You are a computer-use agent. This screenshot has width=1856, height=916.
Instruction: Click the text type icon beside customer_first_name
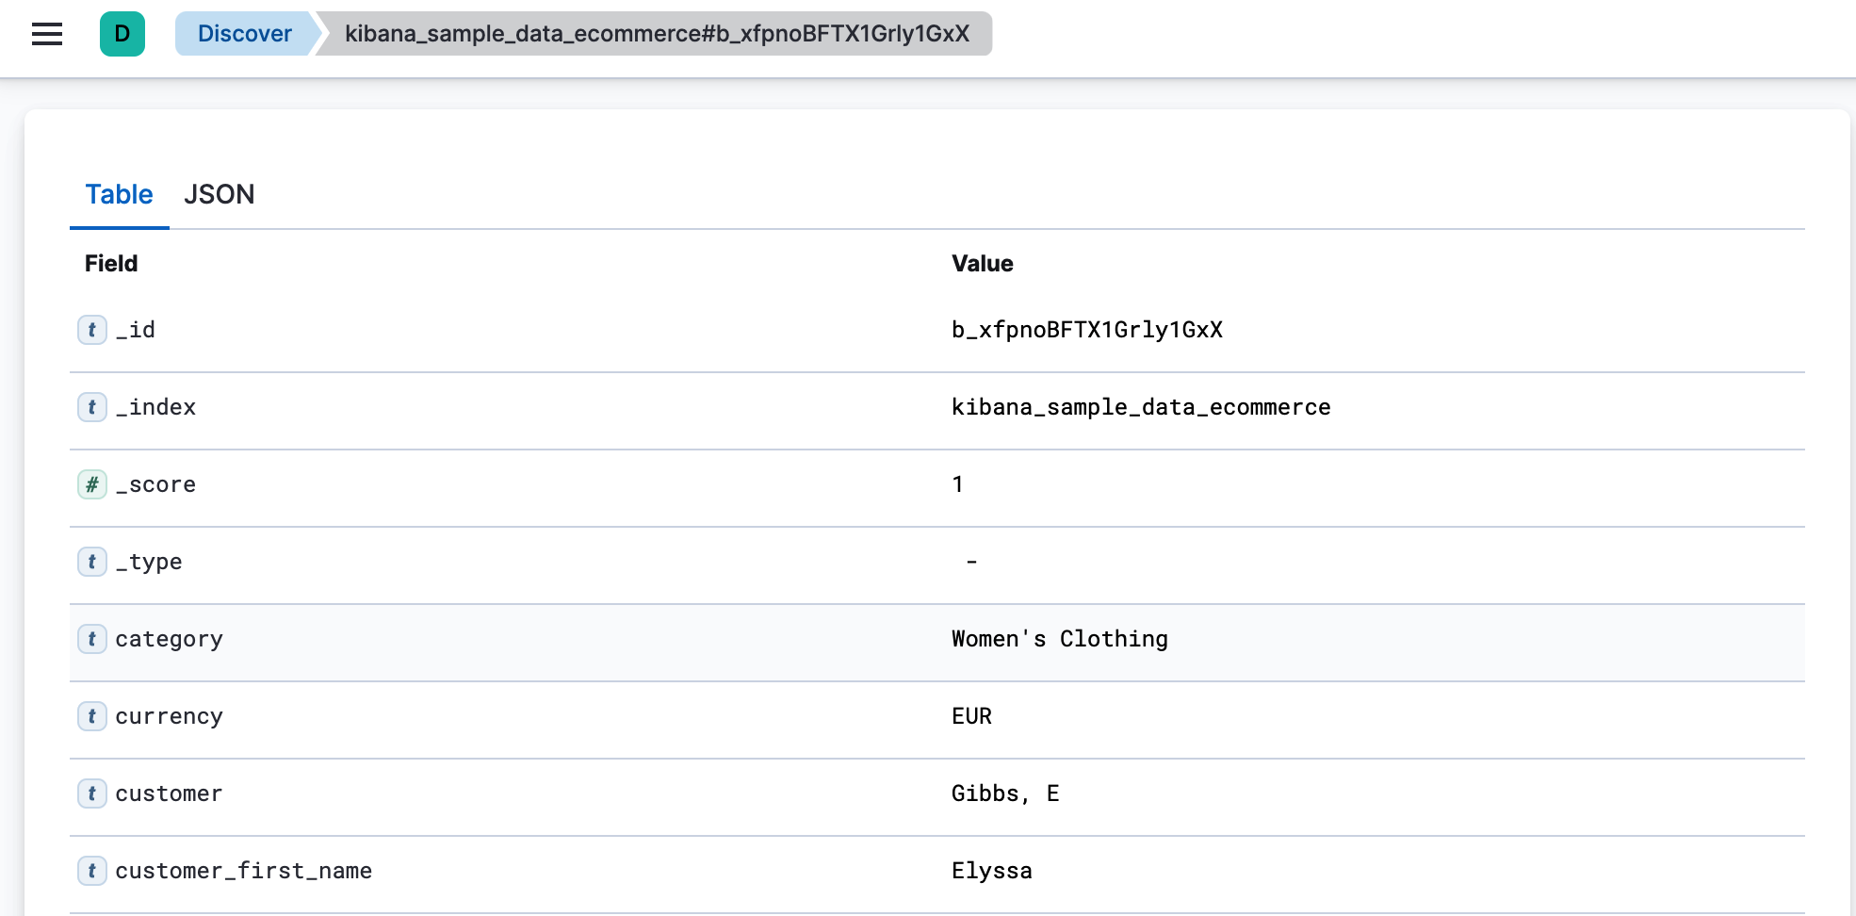[x=91, y=871]
